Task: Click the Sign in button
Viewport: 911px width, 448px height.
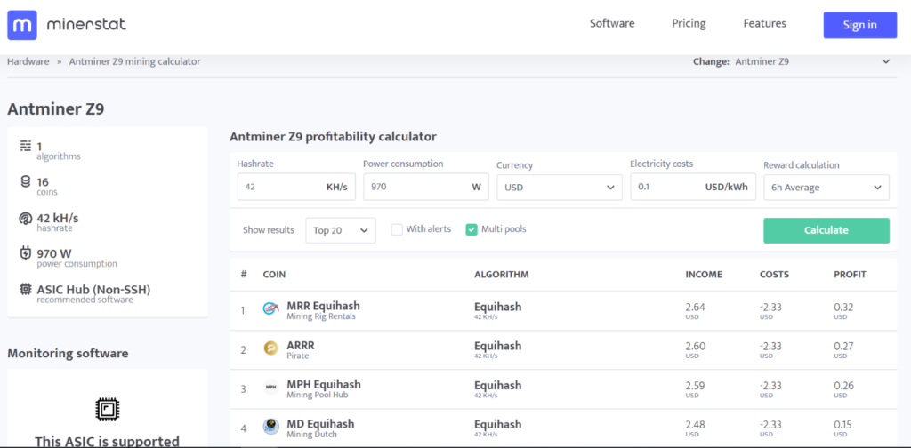Action: pyautogui.click(x=860, y=25)
